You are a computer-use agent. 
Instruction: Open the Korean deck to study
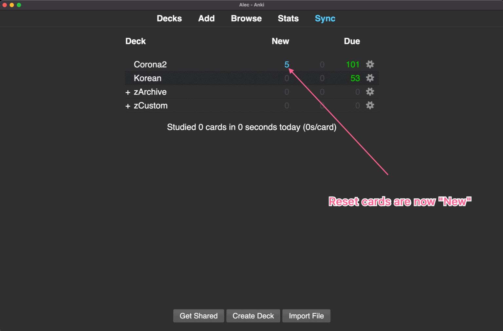click(147, 78)
